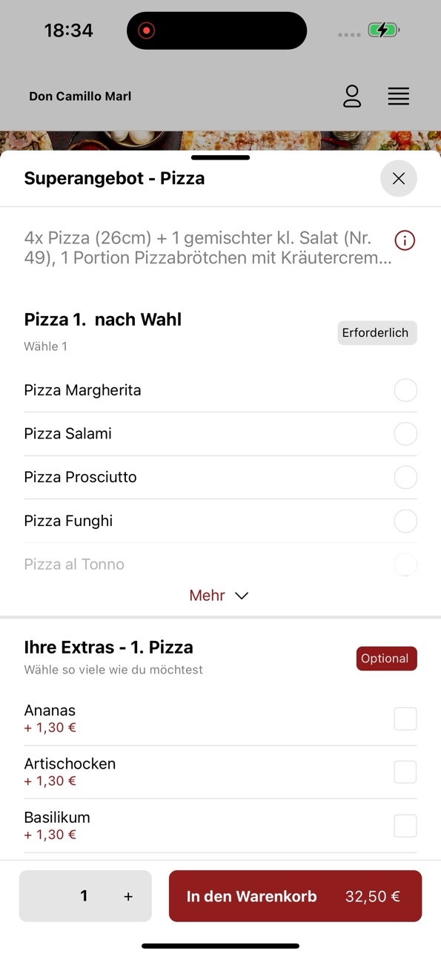Increase quantity with the plus button

tap(128, 897)
